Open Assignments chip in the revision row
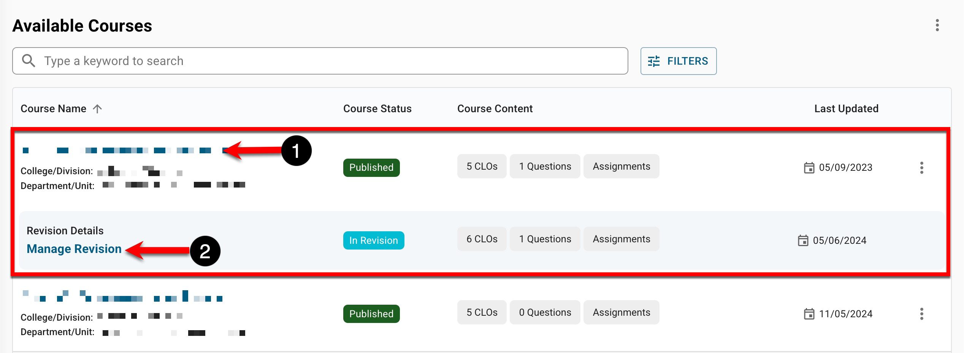 621,239
